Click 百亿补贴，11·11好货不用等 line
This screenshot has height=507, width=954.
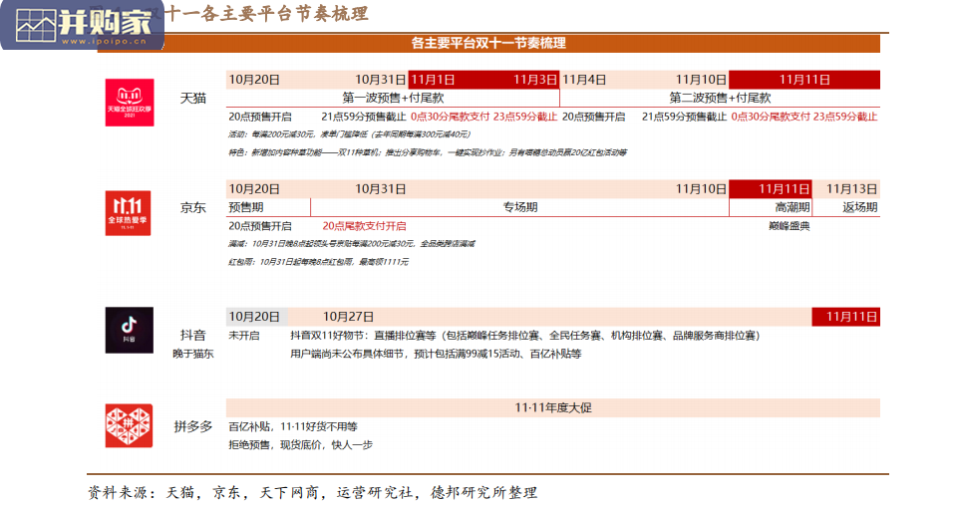tap(293, 426)
